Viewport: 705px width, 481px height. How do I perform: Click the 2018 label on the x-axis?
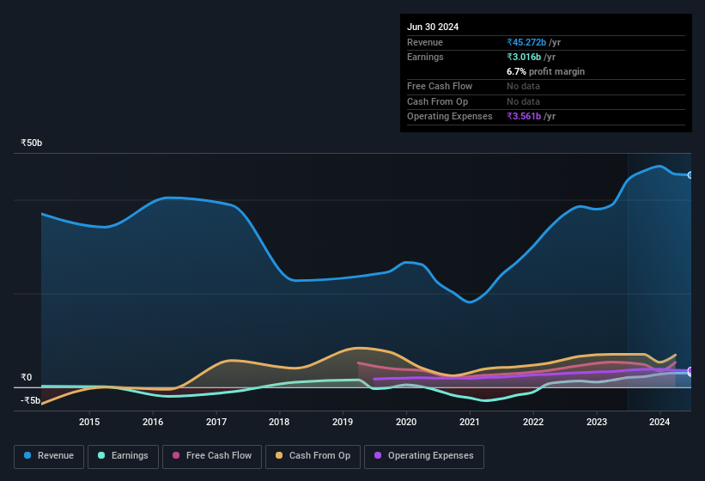pyautogui.click(x=279, y=422)
